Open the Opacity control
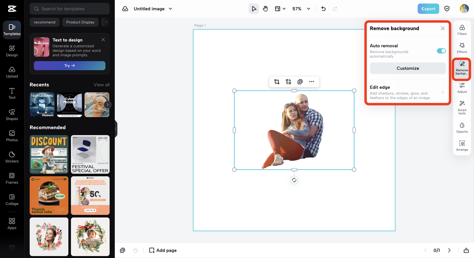The height and width of the screenshot is (258, 474). [462, 128]
